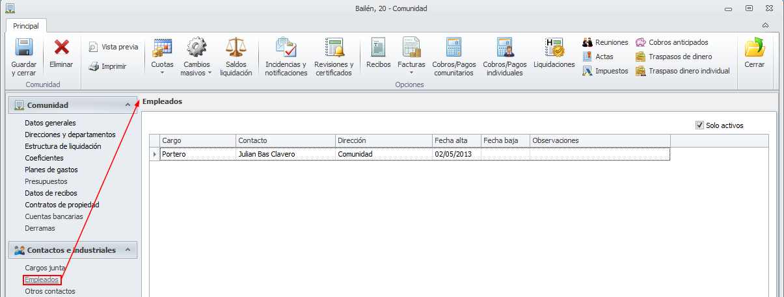Collapse the ribbon with the chevron
This screenshot has height=297, width=784.
(x=765, y=25)
